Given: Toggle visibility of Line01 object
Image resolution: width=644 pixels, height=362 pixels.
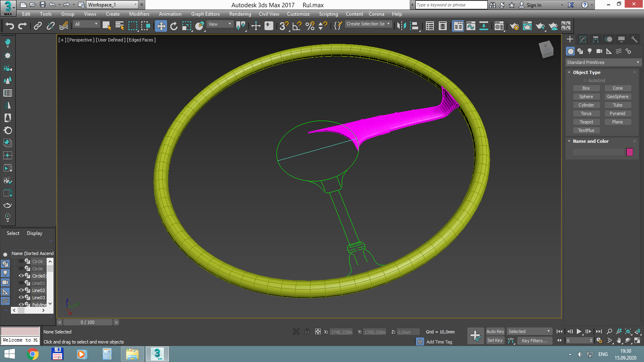Looking at the screenshot, I should (x=21, y=283).
